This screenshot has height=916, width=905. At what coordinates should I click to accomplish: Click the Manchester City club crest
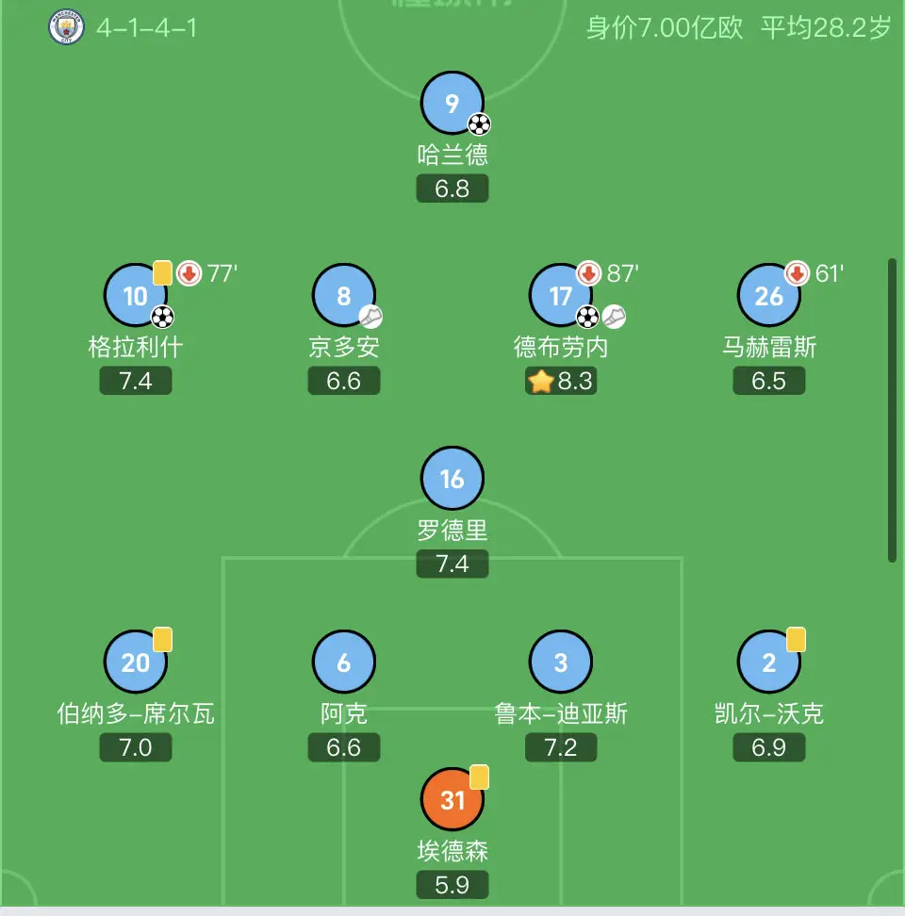pyautogui.click(x=66, y=27)
